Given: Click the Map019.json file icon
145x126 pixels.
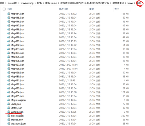Looking at the screenshot, I should click(8, 33).
